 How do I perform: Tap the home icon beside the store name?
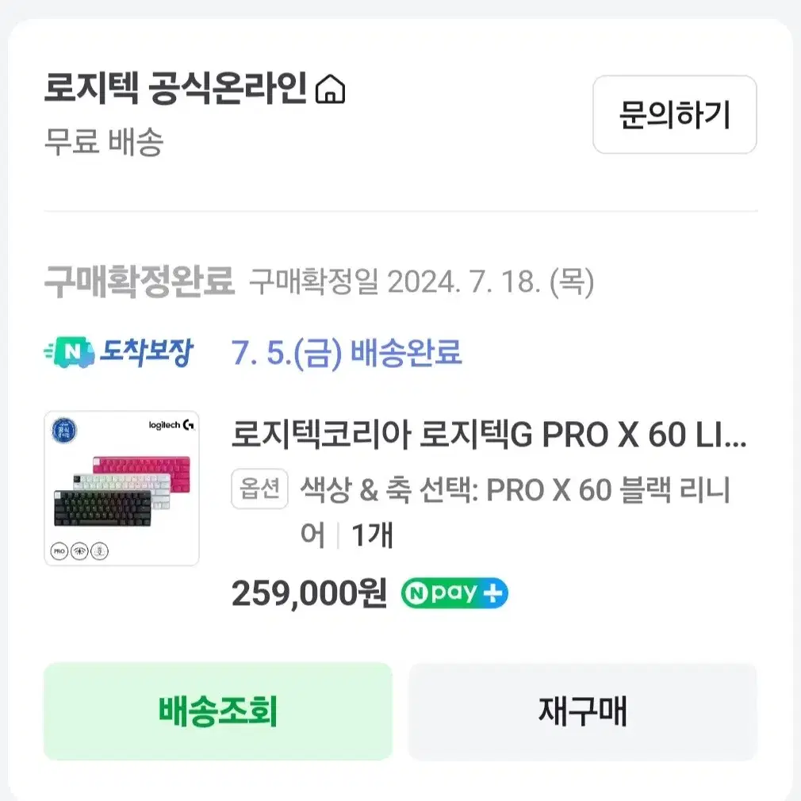pos(330,89)
